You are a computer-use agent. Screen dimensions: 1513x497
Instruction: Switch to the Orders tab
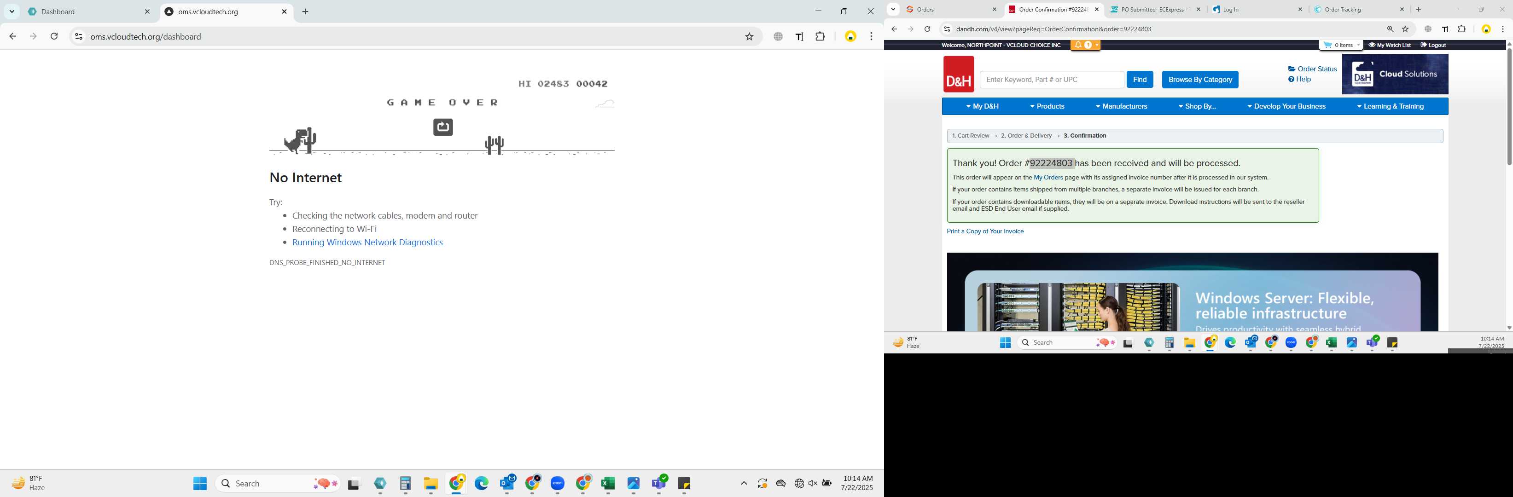[950, 9]
